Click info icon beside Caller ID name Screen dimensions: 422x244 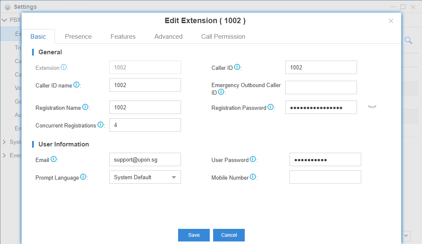tap(76, 85)
